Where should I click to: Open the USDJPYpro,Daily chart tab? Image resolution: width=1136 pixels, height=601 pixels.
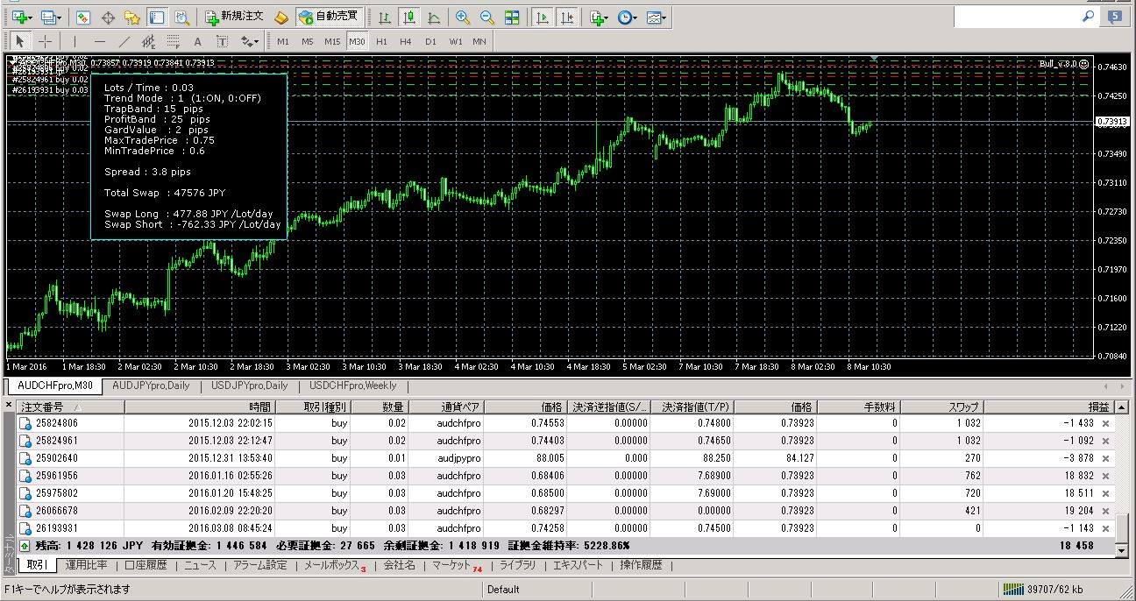[x=250, y=385]
